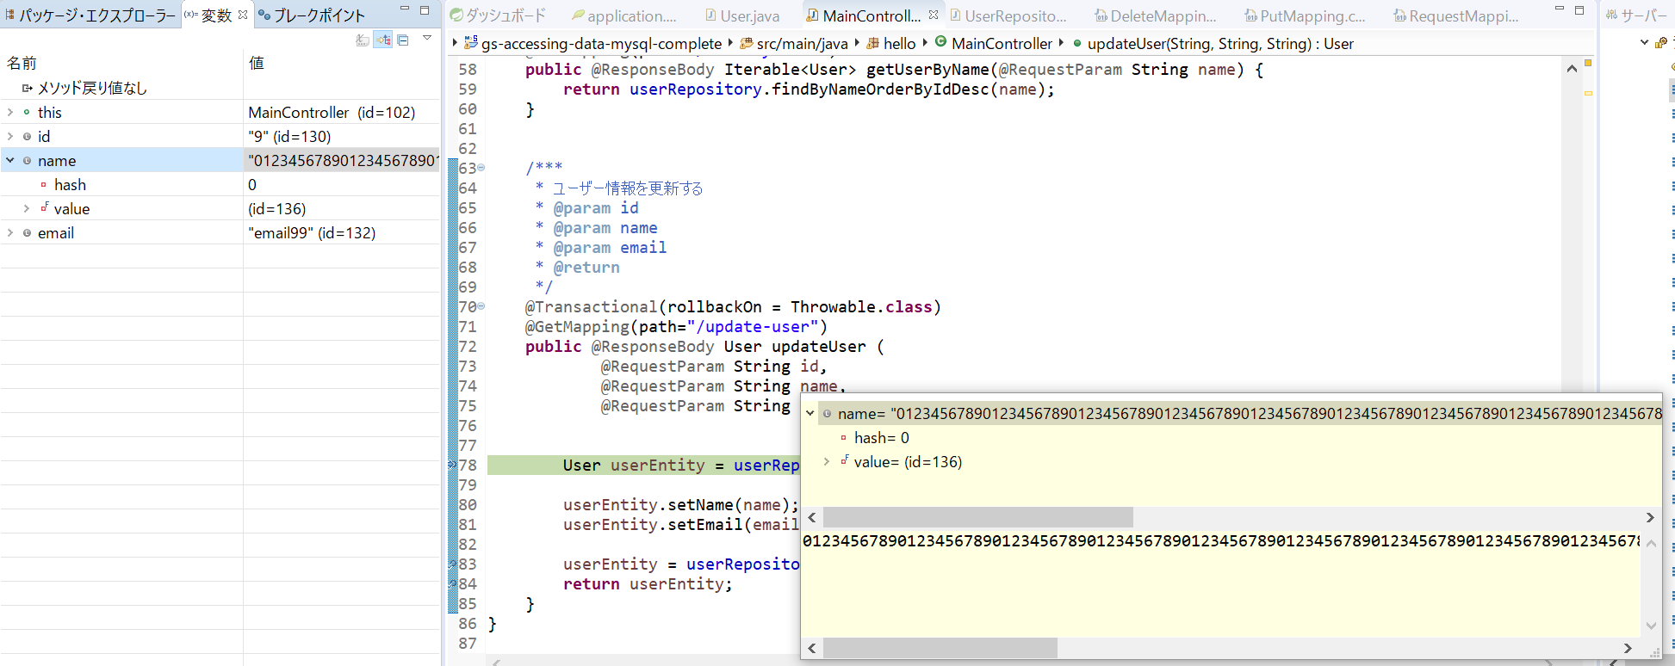The image size is (1675, 666).
Task: Click the MainController class breadcrumb icon
Action: click(941, 42)
